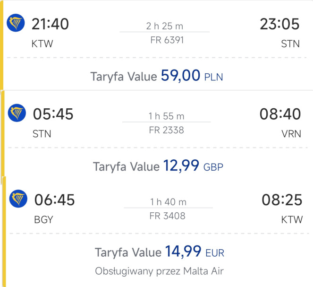Click the Obsługiwany przez Malta Air note

coord(159,271)
